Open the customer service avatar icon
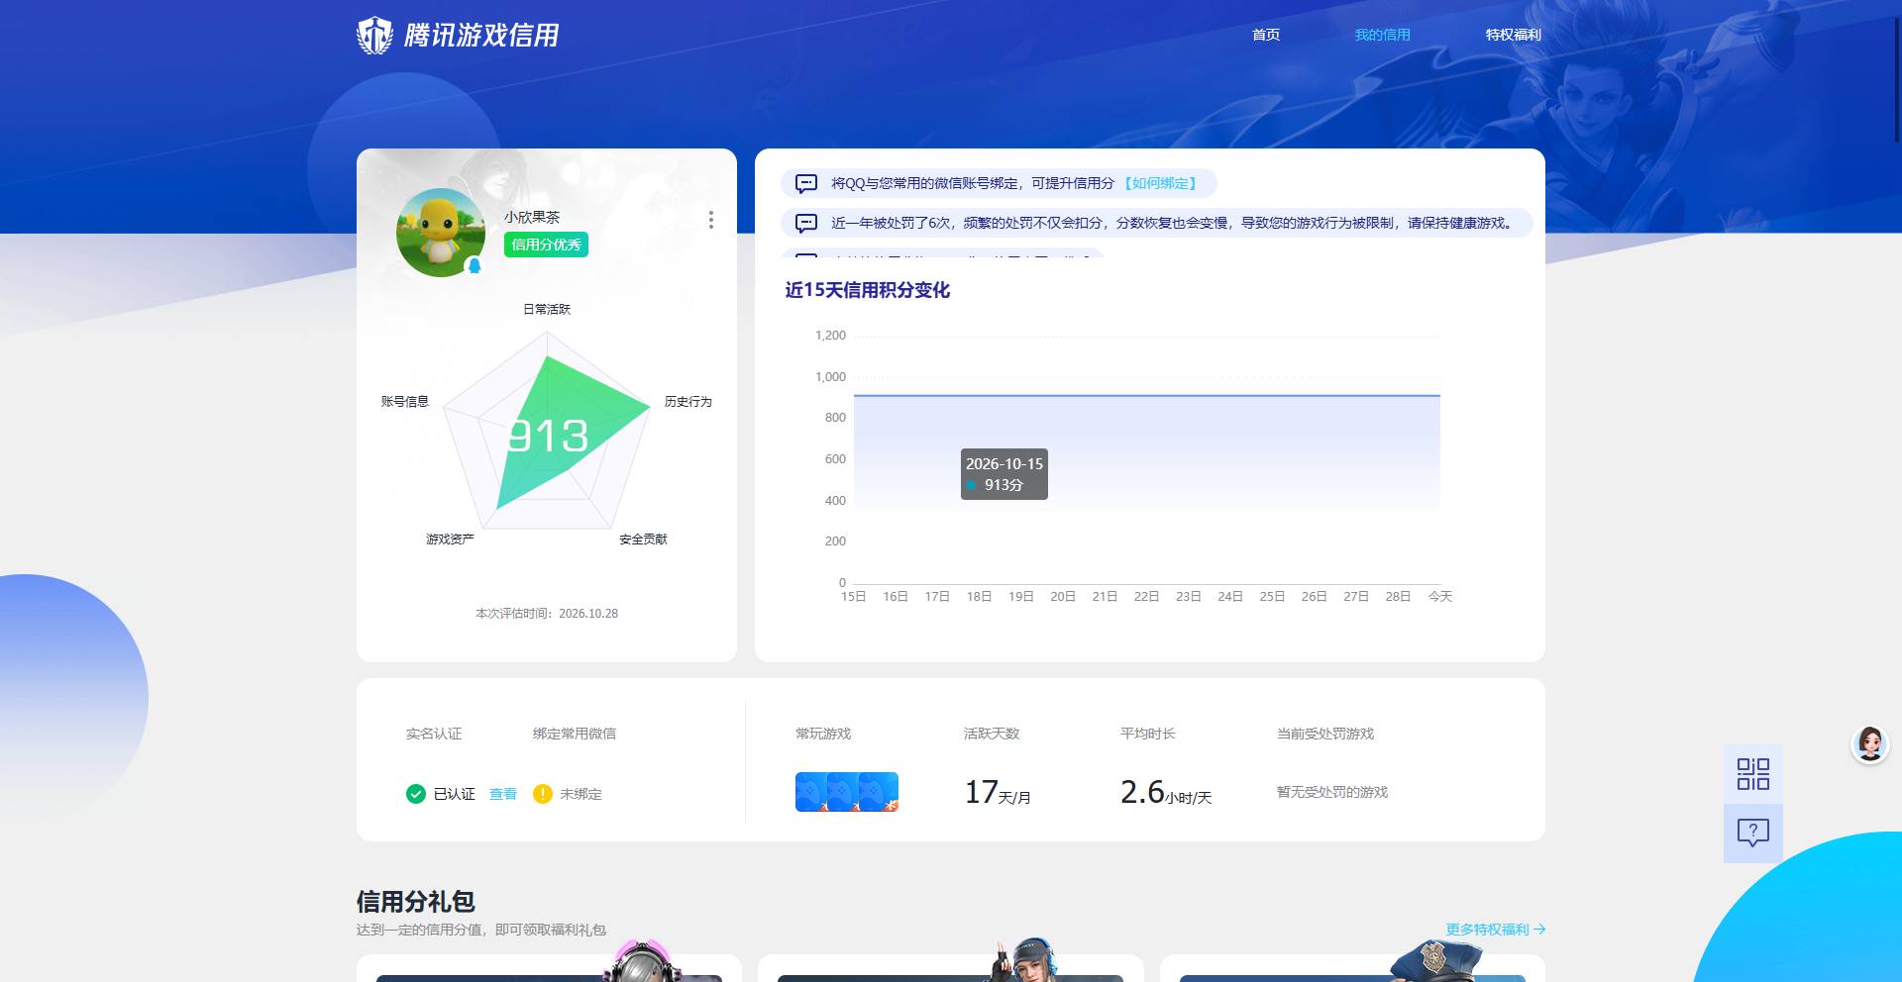 [x=1870, y=744]
